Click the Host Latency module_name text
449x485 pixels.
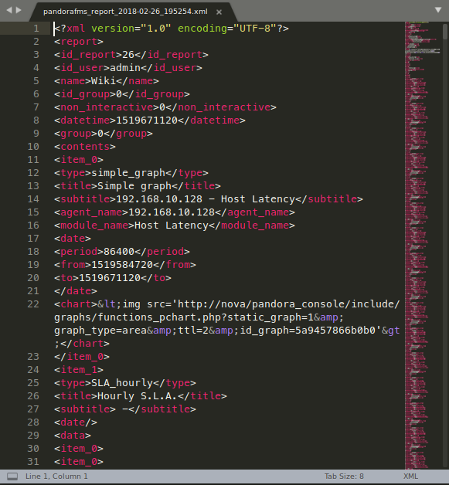pos(172,226)
